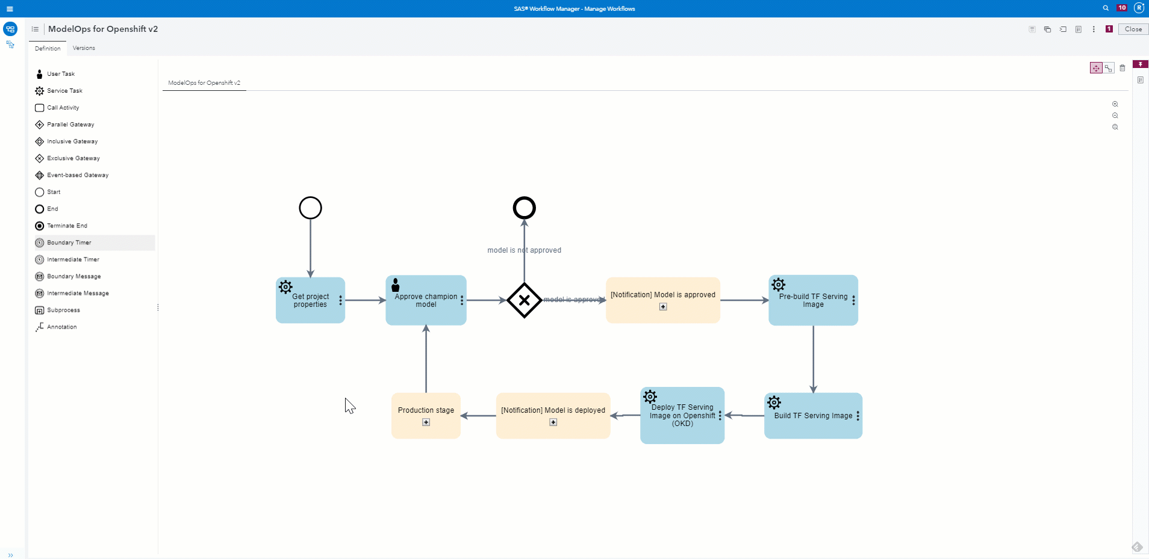Select the workflow definitions sidebar icon

[10, 29]
